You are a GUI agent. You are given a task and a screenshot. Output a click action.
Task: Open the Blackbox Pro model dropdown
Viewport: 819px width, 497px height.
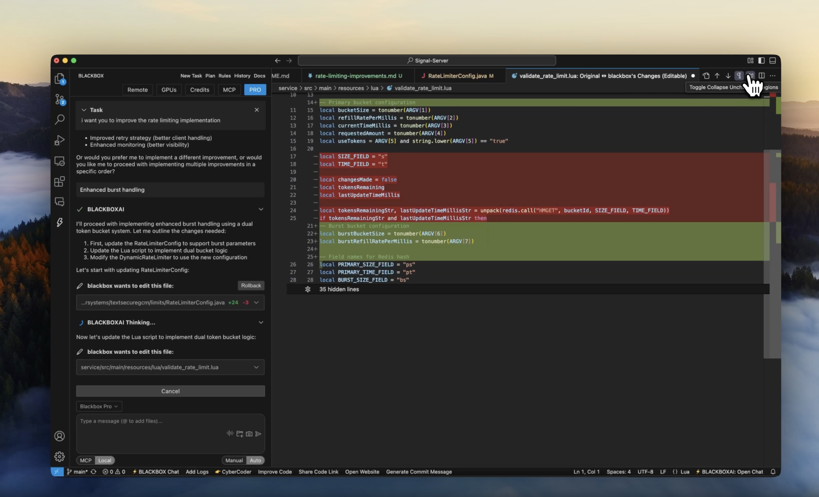click(99, 406)
